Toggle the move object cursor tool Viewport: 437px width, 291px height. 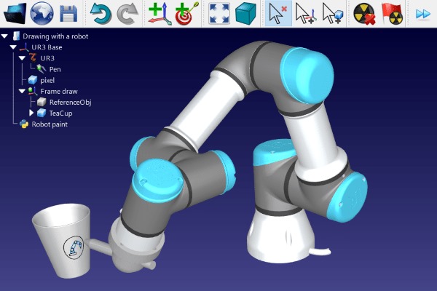click(x=332, y=13)
